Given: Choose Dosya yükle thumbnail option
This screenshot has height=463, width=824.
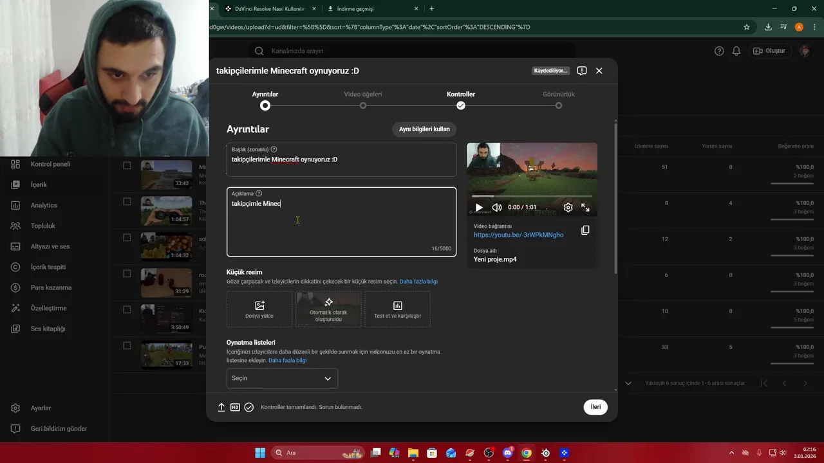Looking at the screenshot, I should (x=259, y=309).
